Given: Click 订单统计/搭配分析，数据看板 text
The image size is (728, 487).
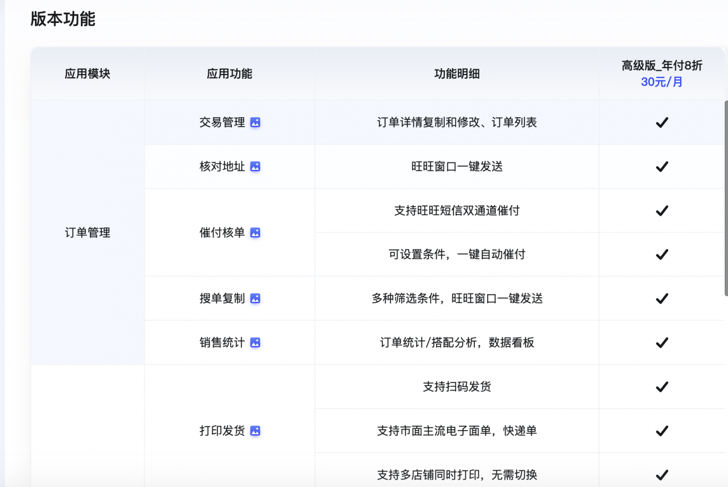Looking at the screenshot, I should pyautogui.click(x=457, y=343).
